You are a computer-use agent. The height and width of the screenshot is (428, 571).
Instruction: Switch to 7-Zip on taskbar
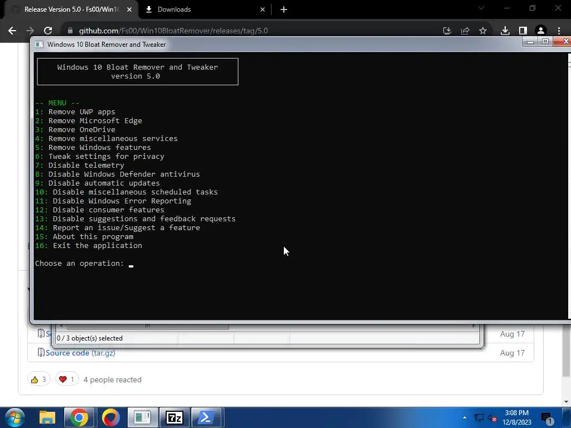click(x=174, y=417)
